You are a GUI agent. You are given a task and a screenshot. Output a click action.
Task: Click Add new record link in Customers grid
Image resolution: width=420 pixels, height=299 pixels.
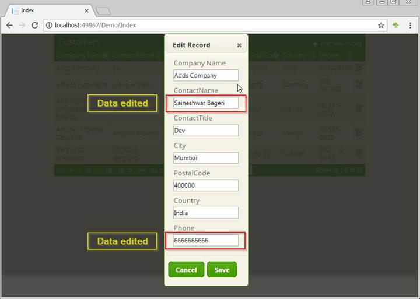(x=337, y=44)
